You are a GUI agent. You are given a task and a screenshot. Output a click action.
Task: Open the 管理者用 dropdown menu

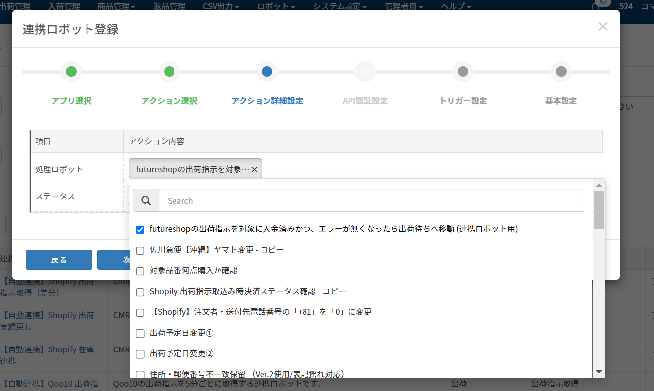point(403,6)
